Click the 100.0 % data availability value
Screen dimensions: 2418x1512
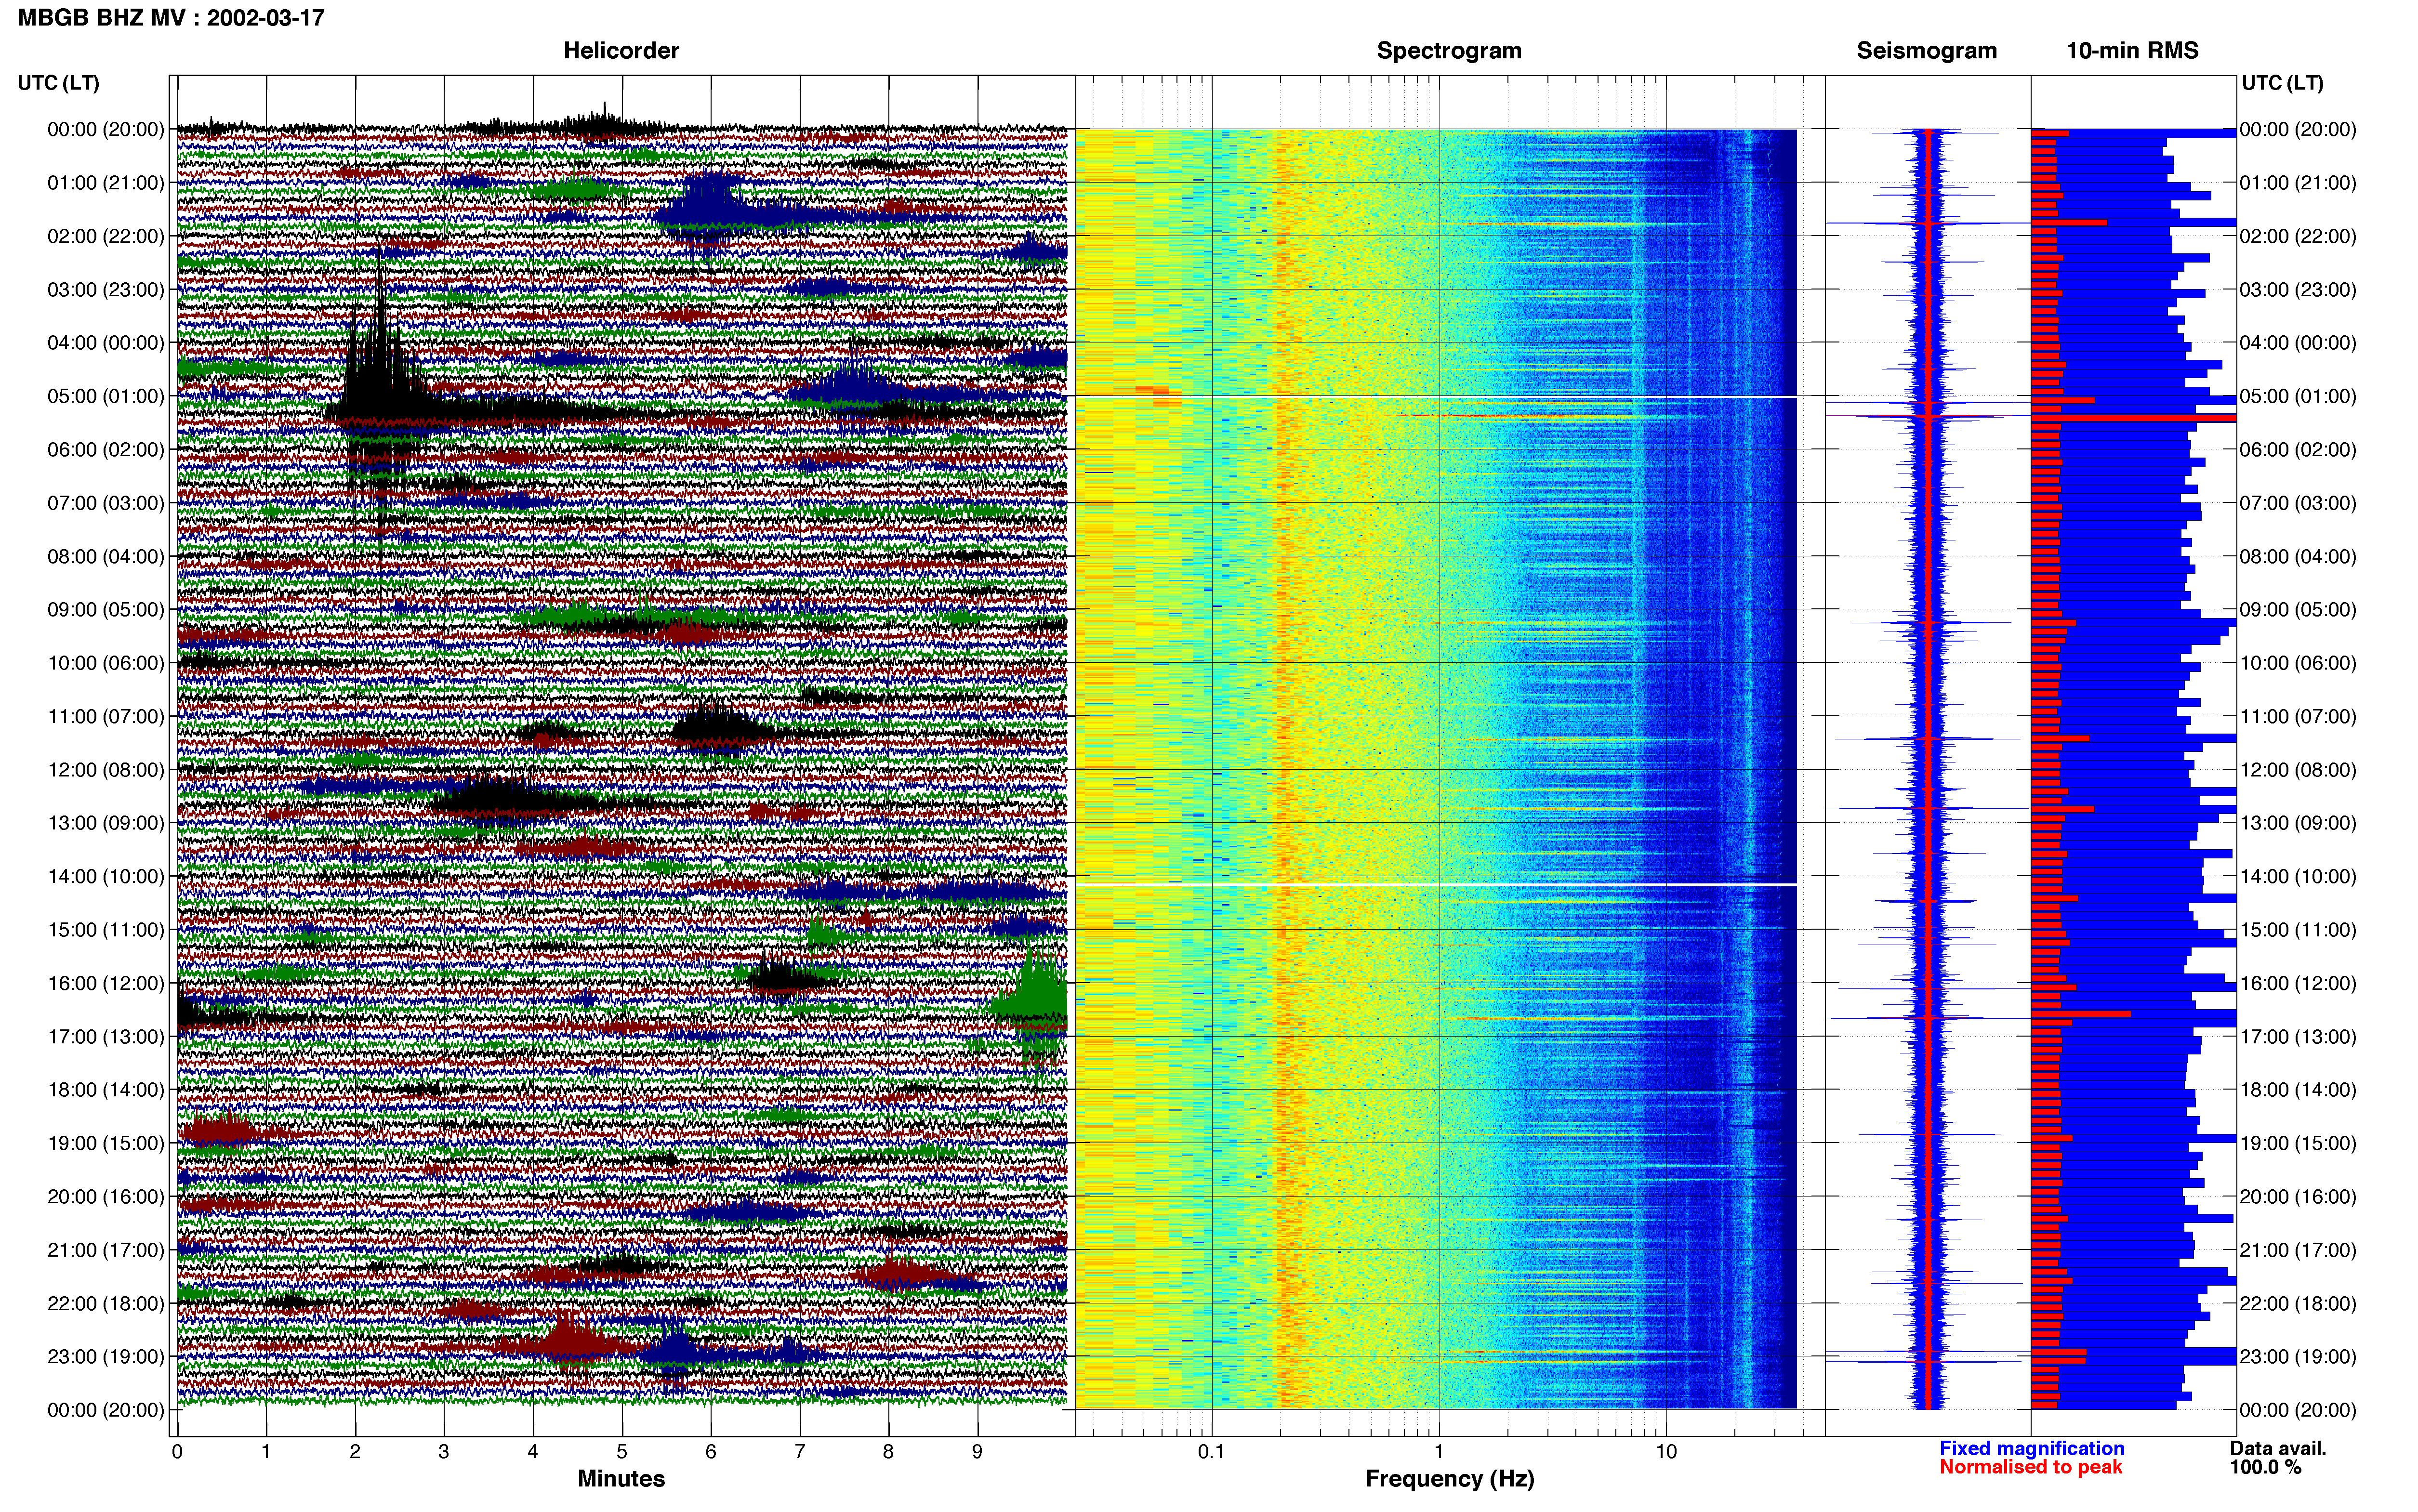click(x=2265, y=1467)
